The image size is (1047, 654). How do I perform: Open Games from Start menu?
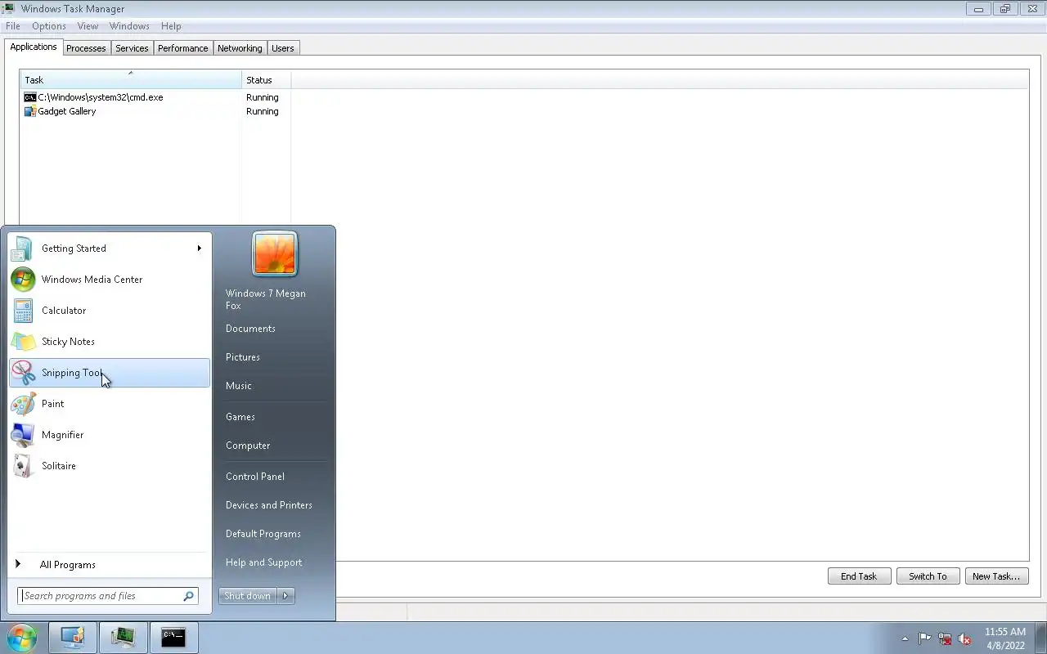(x=240, y=417)
